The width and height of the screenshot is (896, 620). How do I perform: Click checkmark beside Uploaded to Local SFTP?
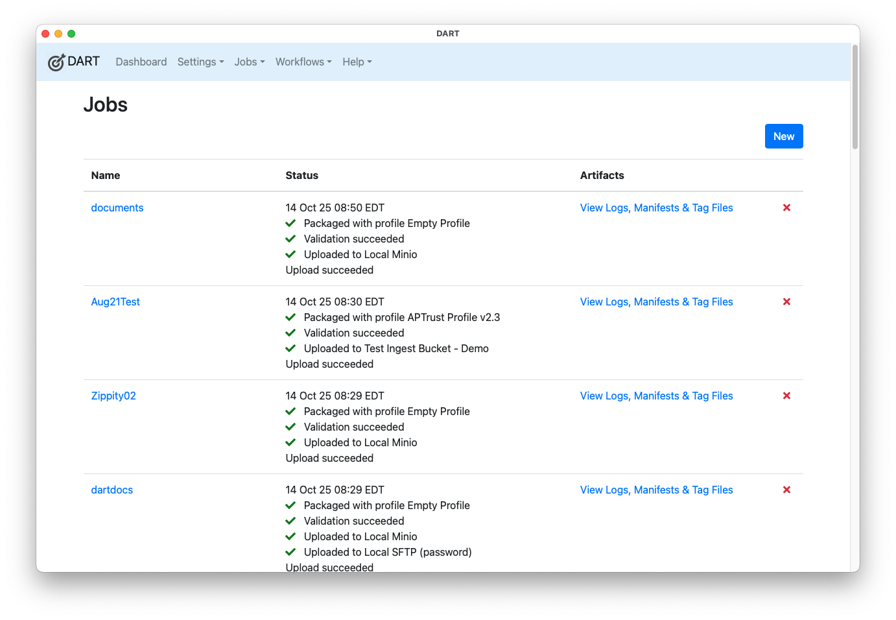290,552
